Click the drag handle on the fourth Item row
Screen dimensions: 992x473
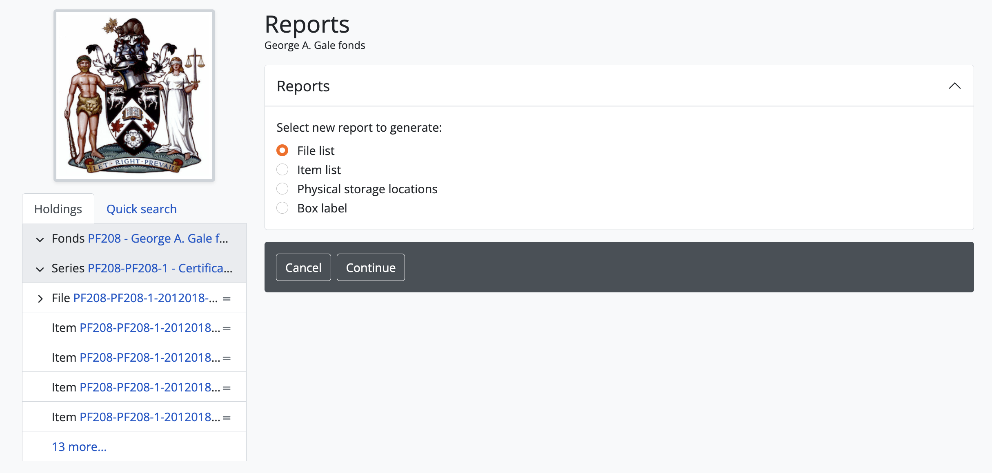tap(227, 418)
